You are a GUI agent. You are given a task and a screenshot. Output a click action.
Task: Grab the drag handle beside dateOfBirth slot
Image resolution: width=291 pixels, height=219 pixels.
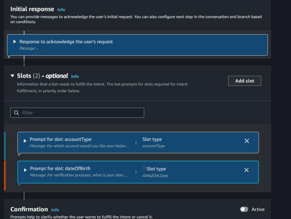pyautogui.click(x=12, y=171)
